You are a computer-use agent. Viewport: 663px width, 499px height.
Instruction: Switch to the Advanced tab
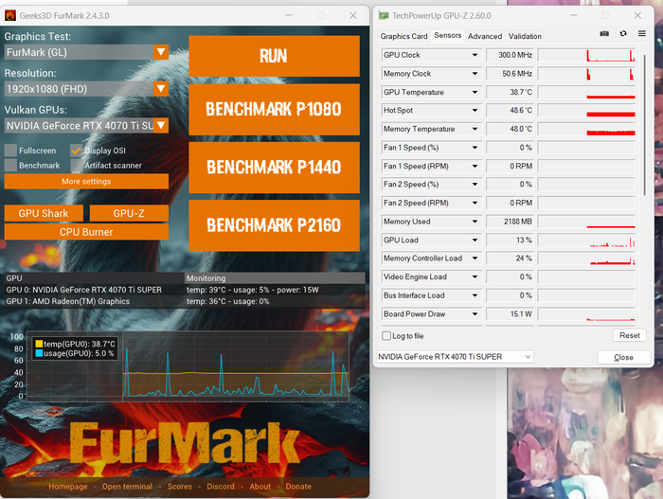485,36
